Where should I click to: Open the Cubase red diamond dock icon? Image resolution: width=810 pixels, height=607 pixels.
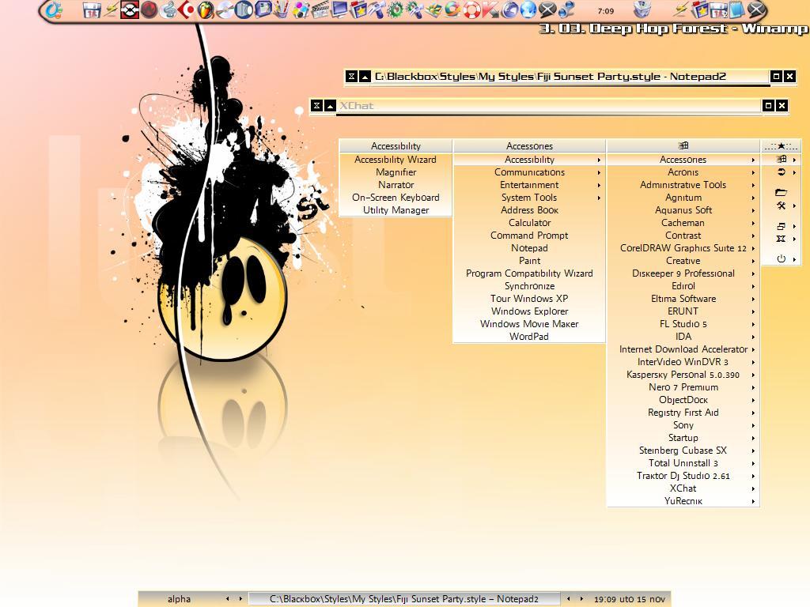coord(187,9)
